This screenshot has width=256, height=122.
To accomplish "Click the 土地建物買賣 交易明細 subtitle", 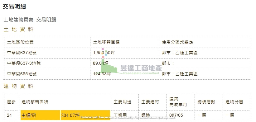I will (30, 20).
